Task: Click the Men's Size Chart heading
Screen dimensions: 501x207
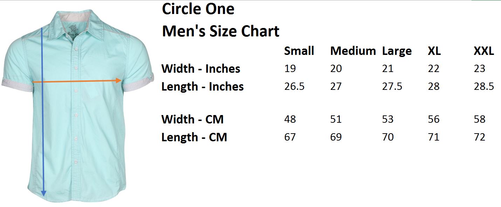Action: click(x=220, y=31)
